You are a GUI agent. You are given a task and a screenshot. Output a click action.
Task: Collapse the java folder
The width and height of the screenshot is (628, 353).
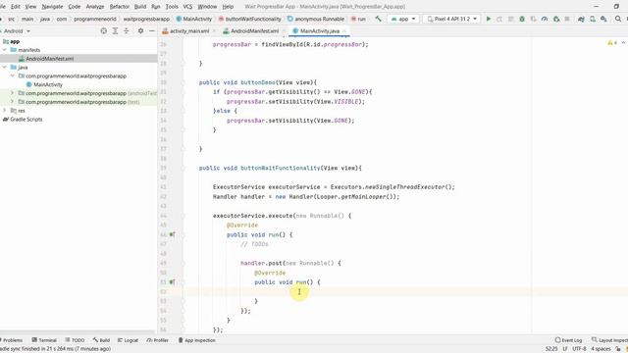point(5,68)
